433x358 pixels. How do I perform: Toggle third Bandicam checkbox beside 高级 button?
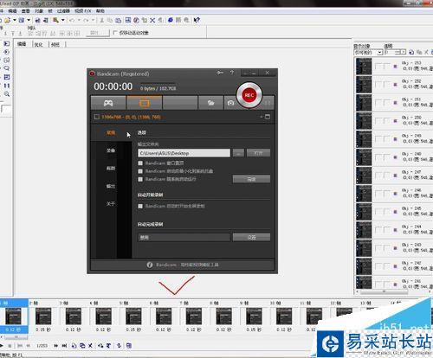(140, 179)
